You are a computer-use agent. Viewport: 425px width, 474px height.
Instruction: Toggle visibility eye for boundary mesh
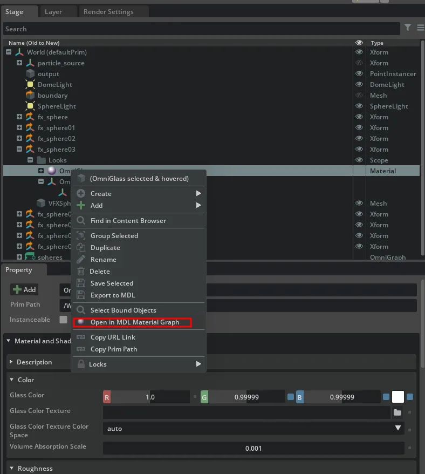point(359,95)
